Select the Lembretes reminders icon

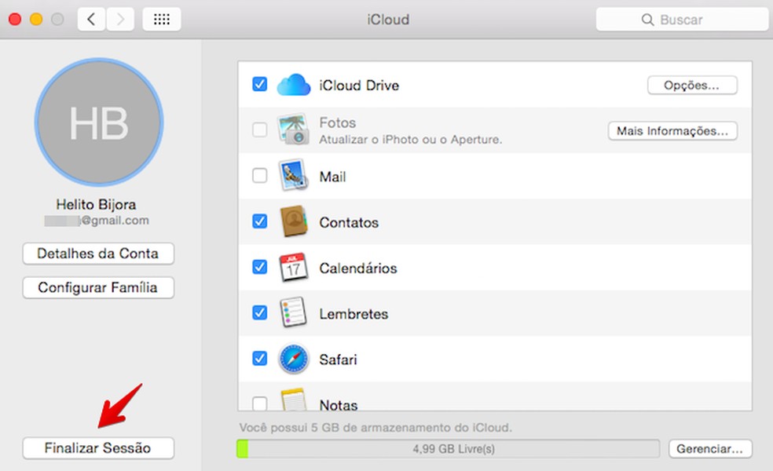(x=293, y=312)
